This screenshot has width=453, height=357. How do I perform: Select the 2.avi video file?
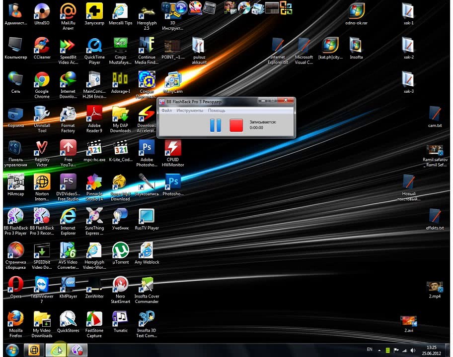click(x=408, y=324)
